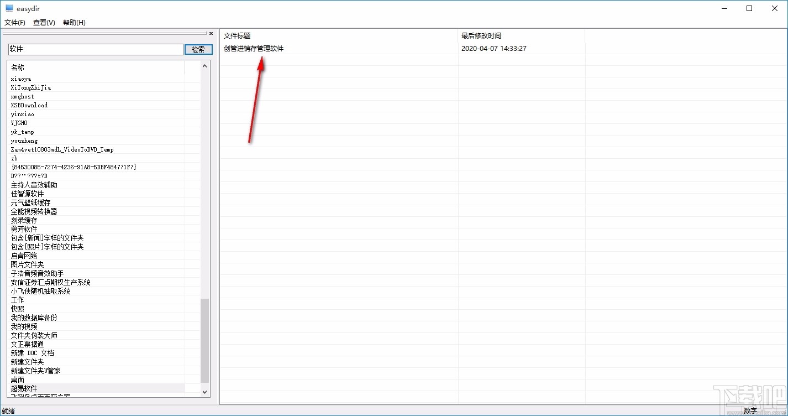Click the list scroll-down arrow

coord(205,392)
